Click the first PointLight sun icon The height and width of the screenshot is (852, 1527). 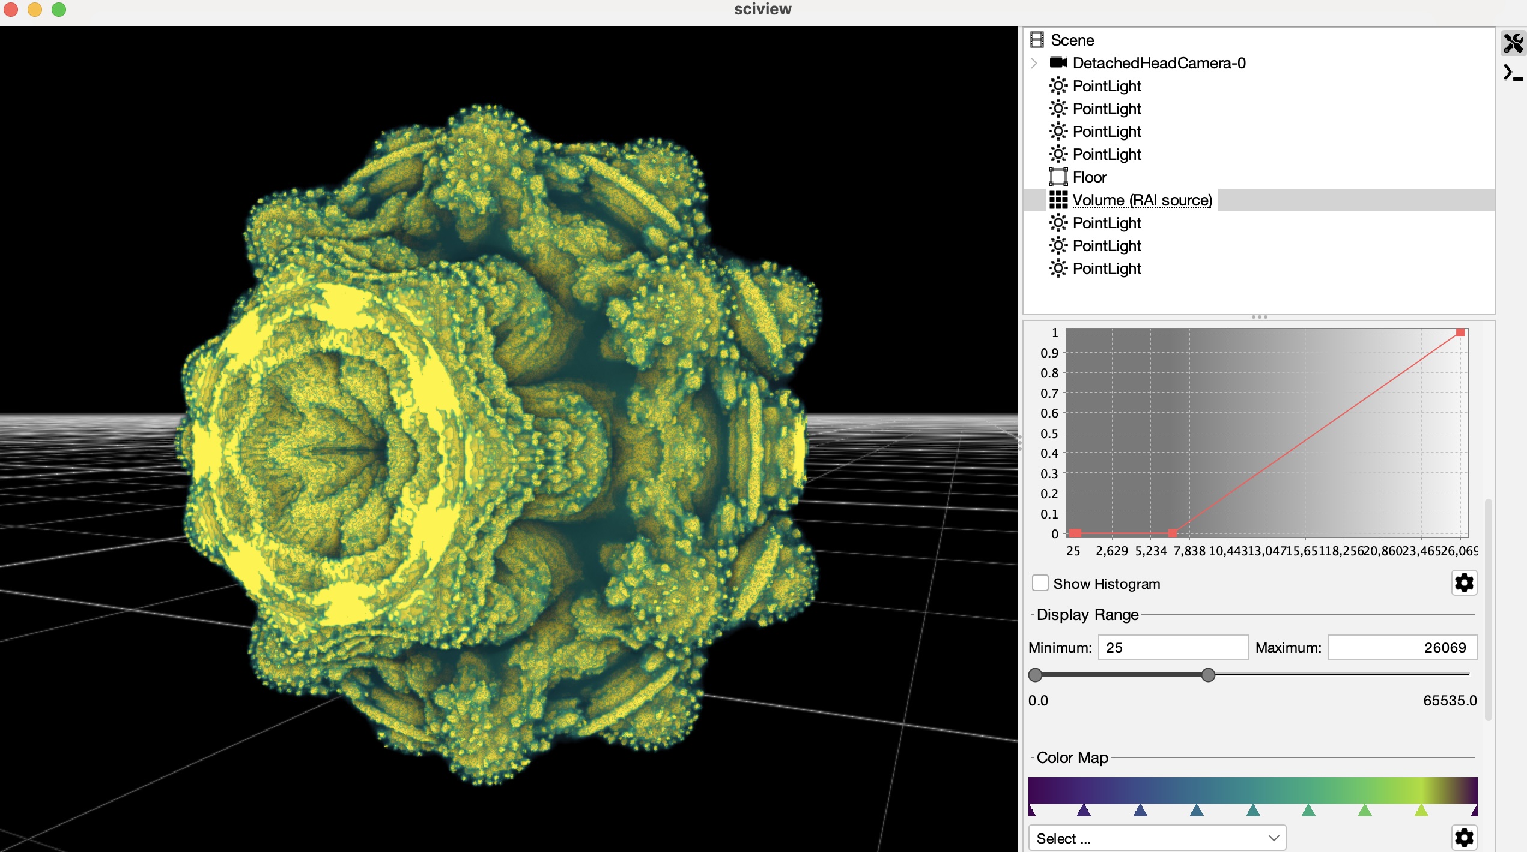(1058, 85)
